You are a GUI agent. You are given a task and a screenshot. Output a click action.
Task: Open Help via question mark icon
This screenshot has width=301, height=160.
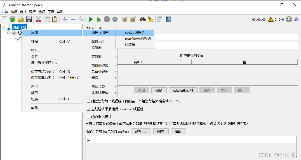click(x=169, y=19)
